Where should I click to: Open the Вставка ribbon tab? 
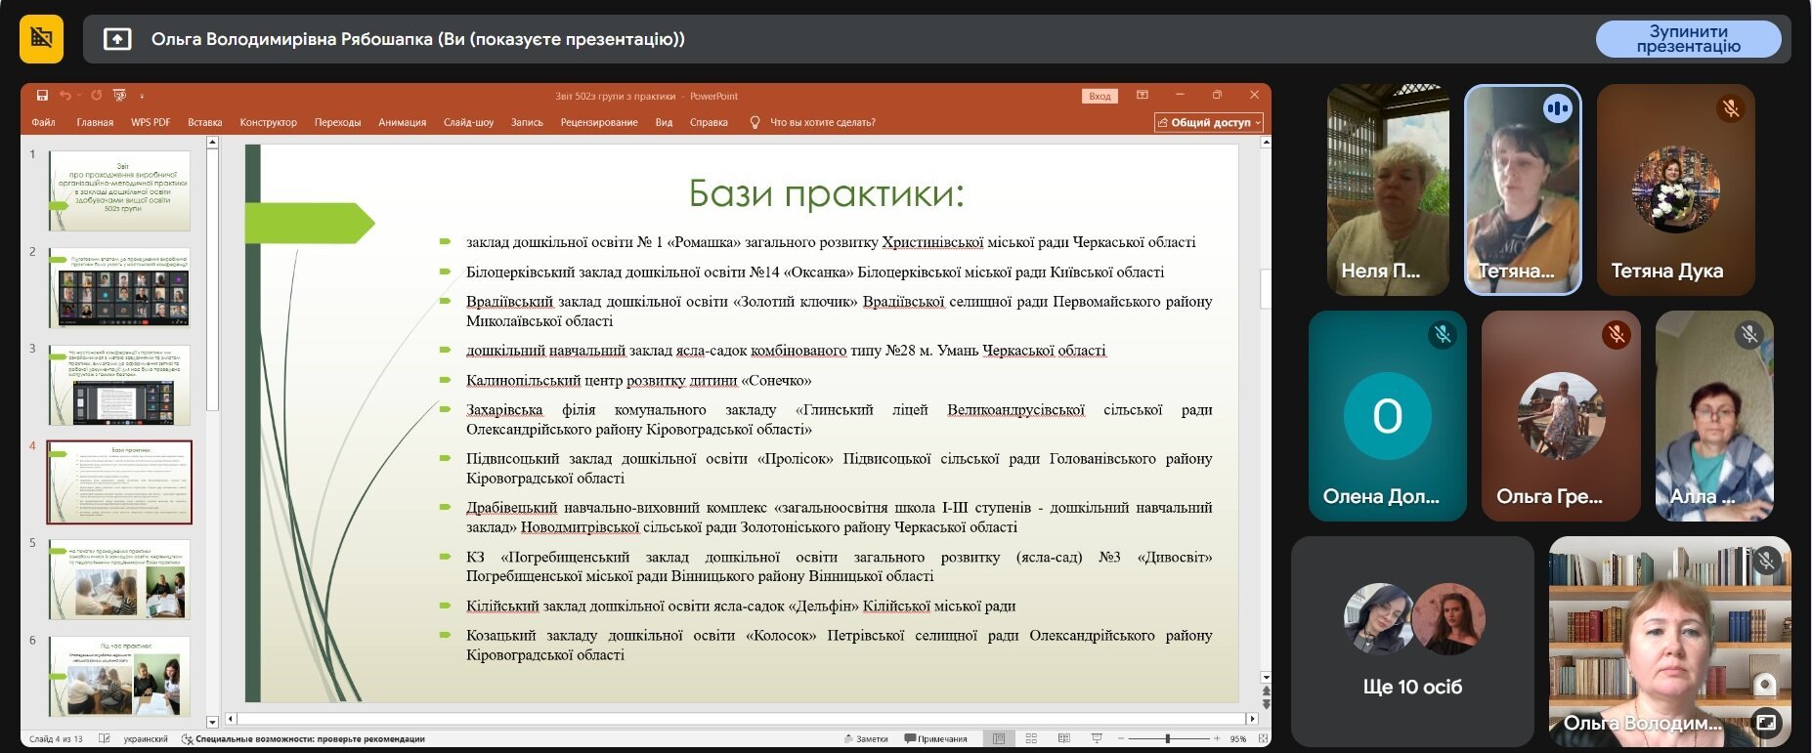pyautogui.click(x=205, y=123)
